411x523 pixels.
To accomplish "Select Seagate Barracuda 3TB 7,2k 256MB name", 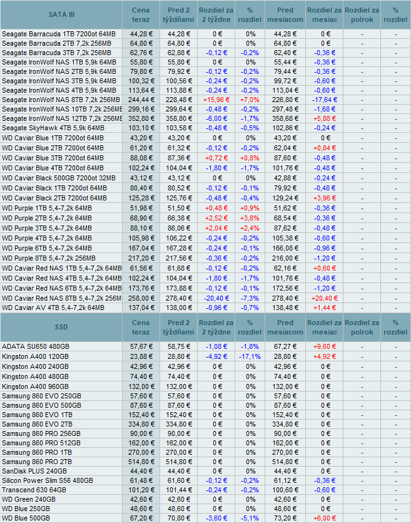I will coord(57,53).
